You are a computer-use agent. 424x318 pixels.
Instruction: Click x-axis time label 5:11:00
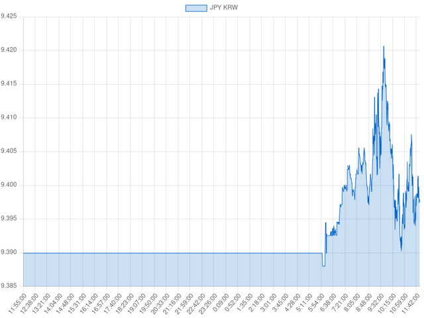point(304,302)
